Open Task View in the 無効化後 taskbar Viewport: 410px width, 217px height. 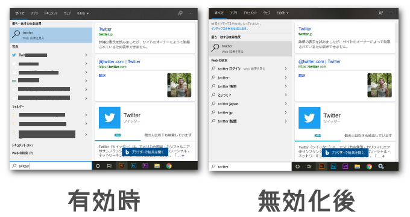(x=309, y=167)
